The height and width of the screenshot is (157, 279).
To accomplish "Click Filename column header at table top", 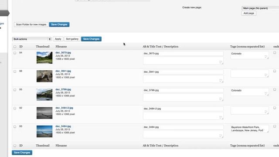I will coord(61,47).
